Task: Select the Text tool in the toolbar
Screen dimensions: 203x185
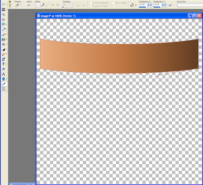Action: (4, 74)
